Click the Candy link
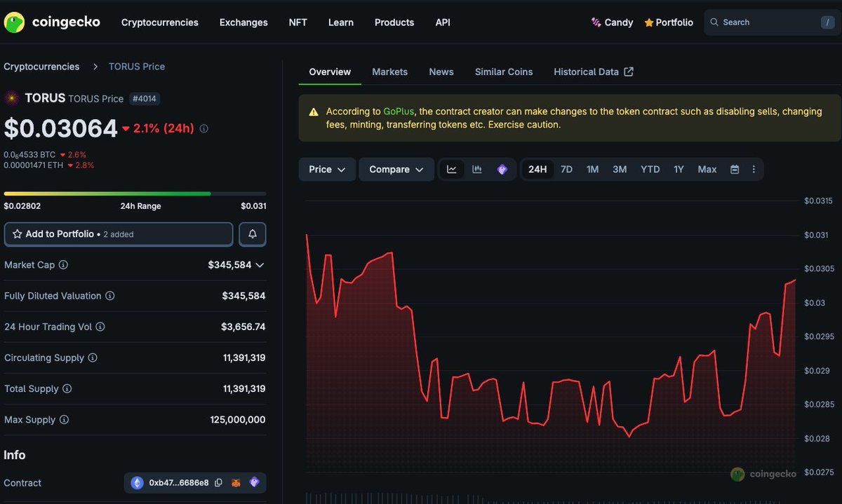The width and height of the screenshot is (842, 504). [612, 22]
